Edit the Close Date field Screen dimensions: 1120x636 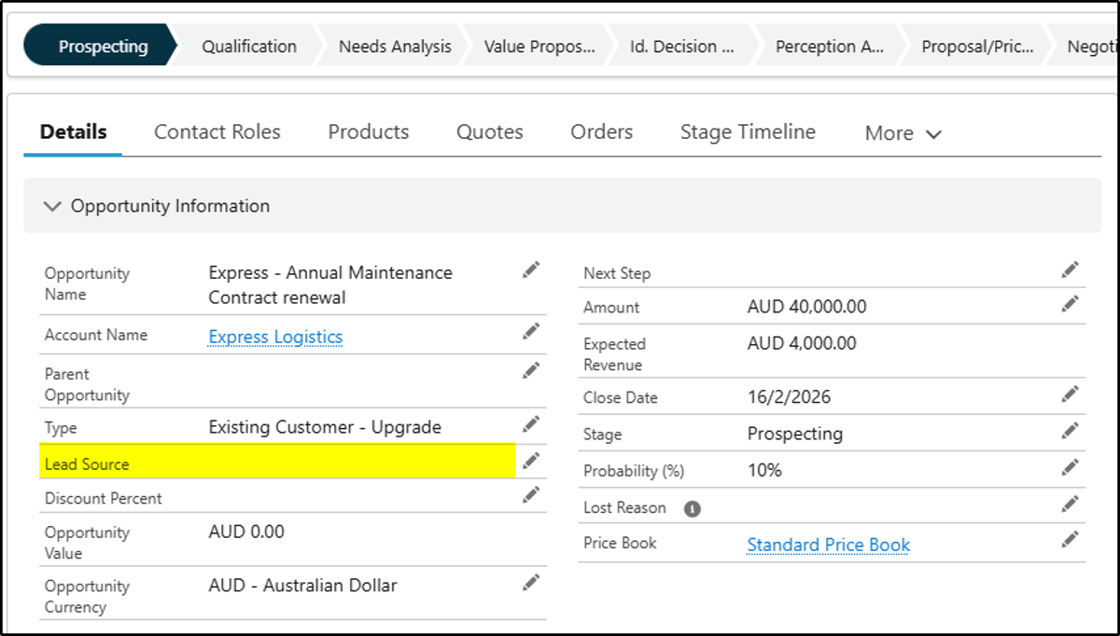pyautogui.click(x=1070, y=394)
